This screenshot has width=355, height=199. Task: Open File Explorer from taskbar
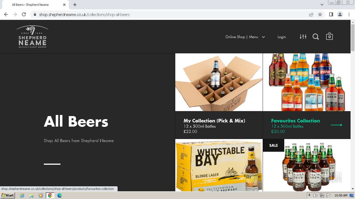click(31, 195)
